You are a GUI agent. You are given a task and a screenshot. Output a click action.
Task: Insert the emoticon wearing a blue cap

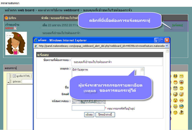point(181,106)
